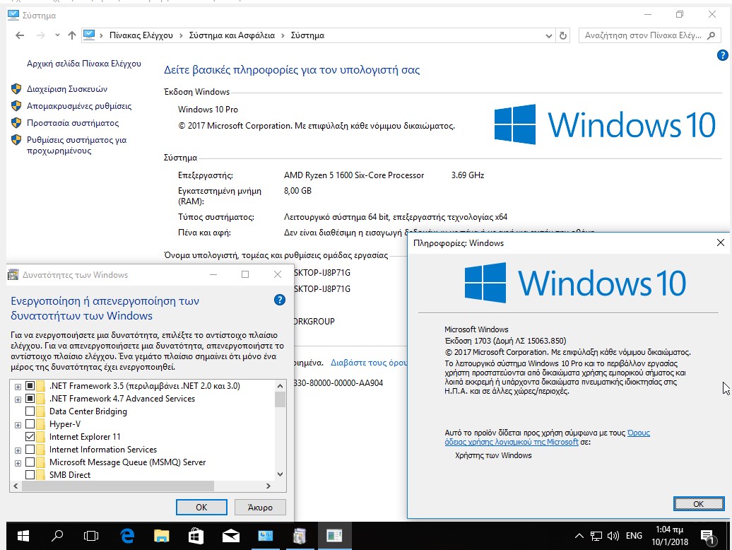Toggle .NET Framework 3.5 checkbox
This screenshot has height=550, width=732.
(30, 386)
